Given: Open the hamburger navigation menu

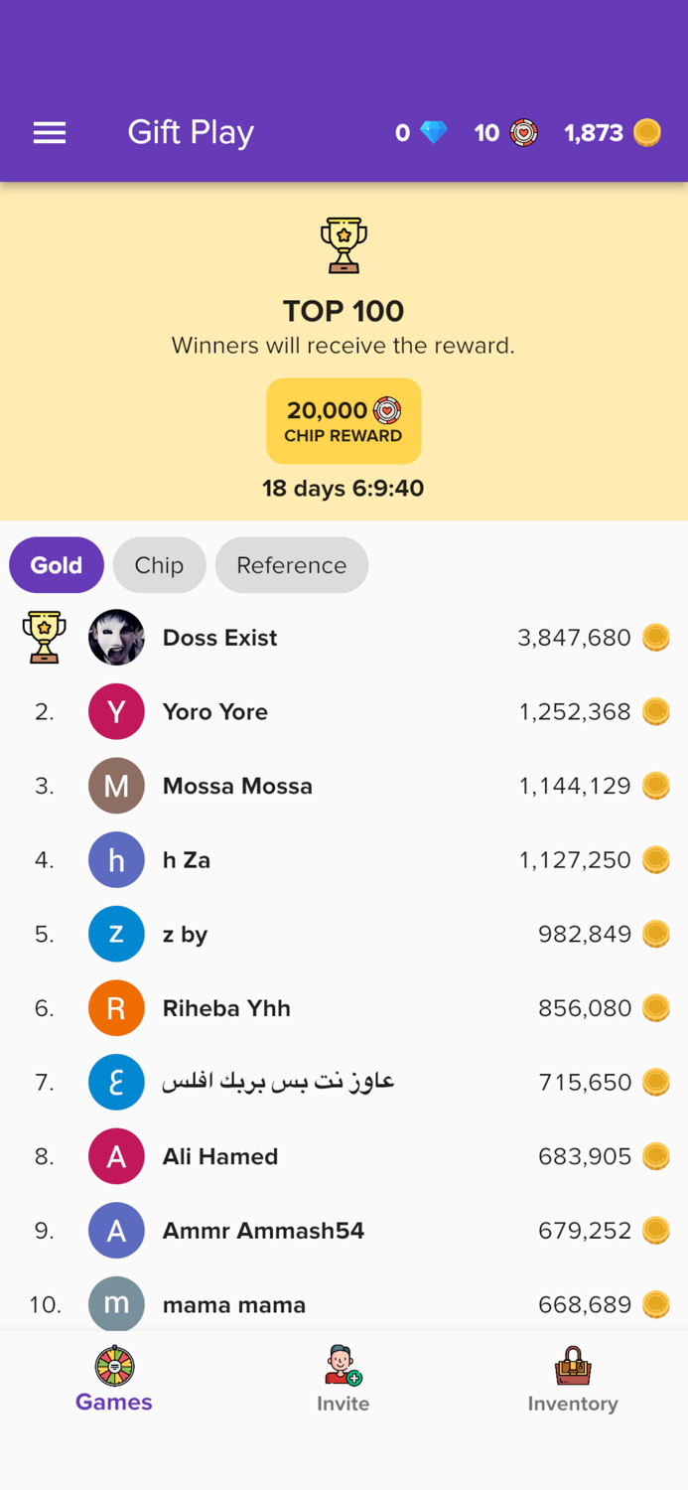Looking at the screenshot, I should pos(49,131).
